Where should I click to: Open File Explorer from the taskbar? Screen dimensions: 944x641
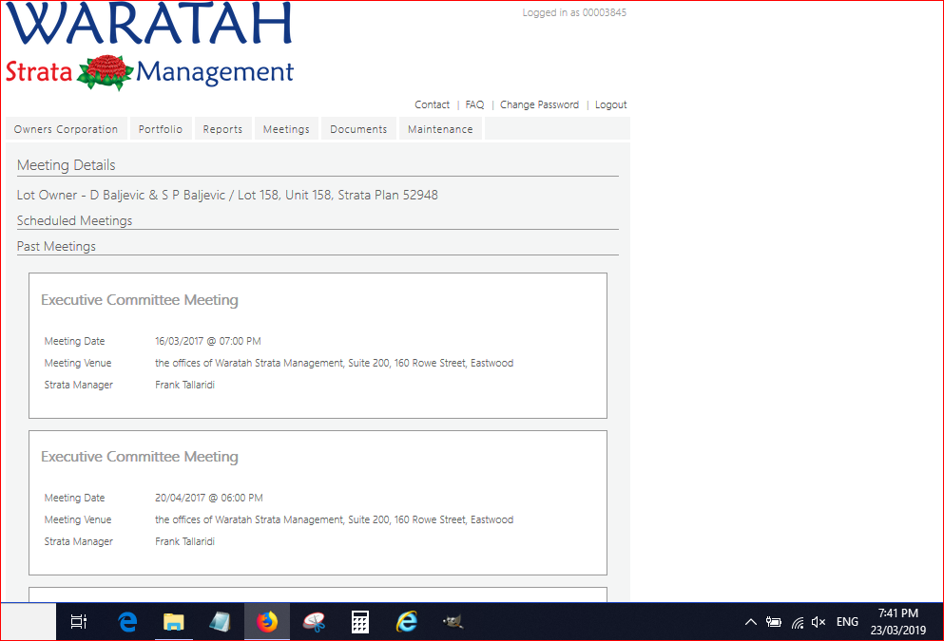pyautogui.click(x=173, y=622)
